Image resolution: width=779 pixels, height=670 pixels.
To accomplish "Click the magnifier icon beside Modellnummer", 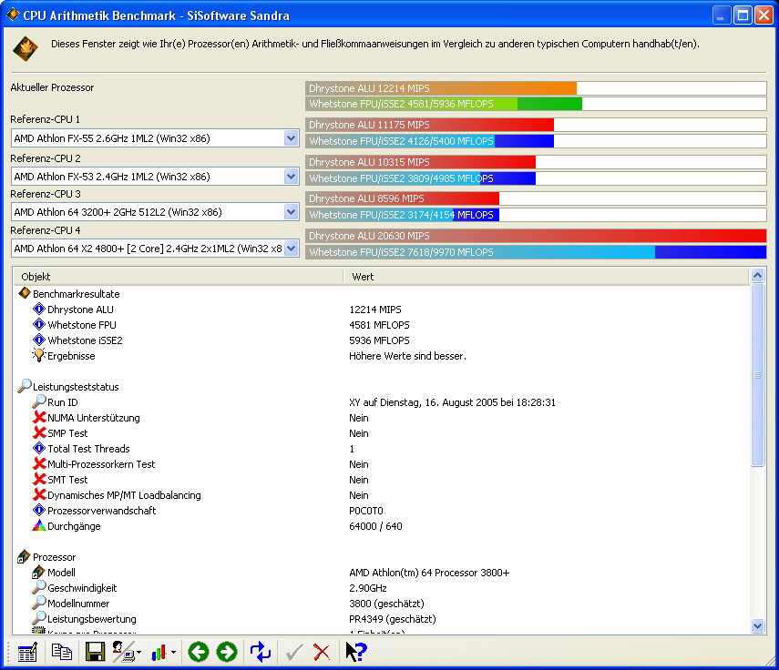I will (39, 603).
